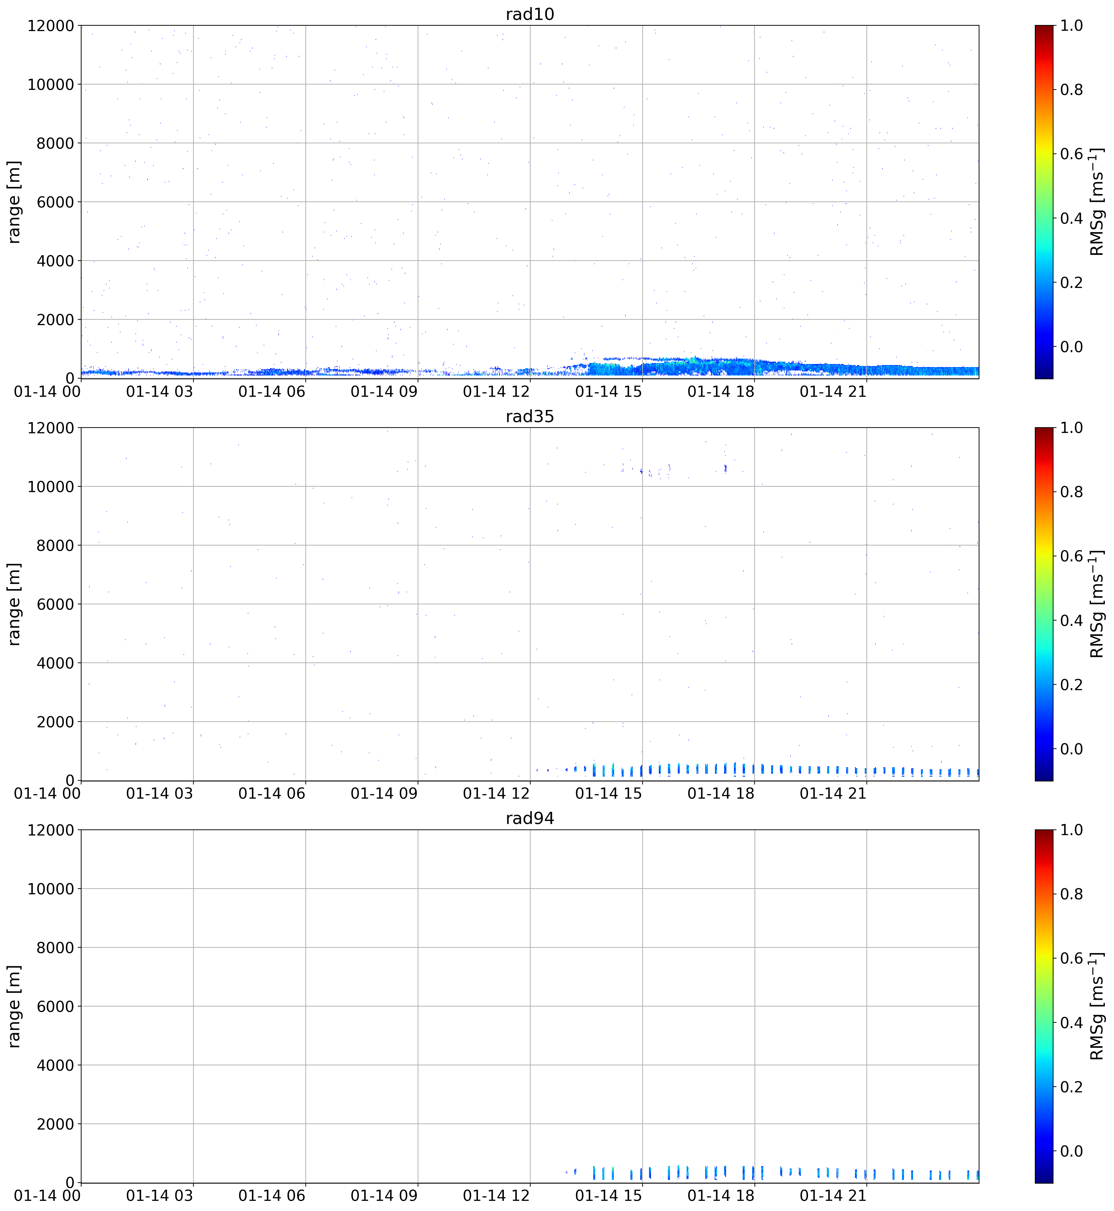The image size is (1114, 1211).
Task: Select the rad10 'range [m]' y-axis label
Action: [15, 202]
